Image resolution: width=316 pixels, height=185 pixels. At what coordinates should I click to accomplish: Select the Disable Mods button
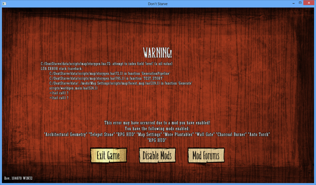[157, 155]
